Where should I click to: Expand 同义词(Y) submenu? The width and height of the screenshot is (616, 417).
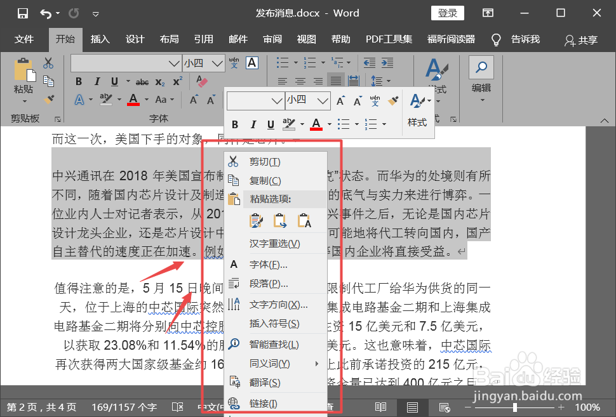click(276, 364)
